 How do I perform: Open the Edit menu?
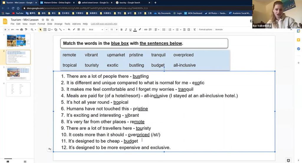18,24
